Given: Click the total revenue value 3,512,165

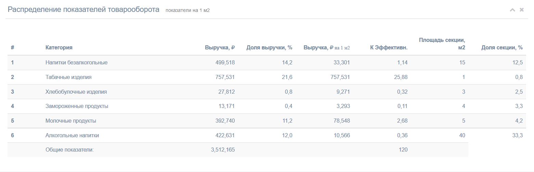Looking at the screenshot, I should tap(223, 150).
